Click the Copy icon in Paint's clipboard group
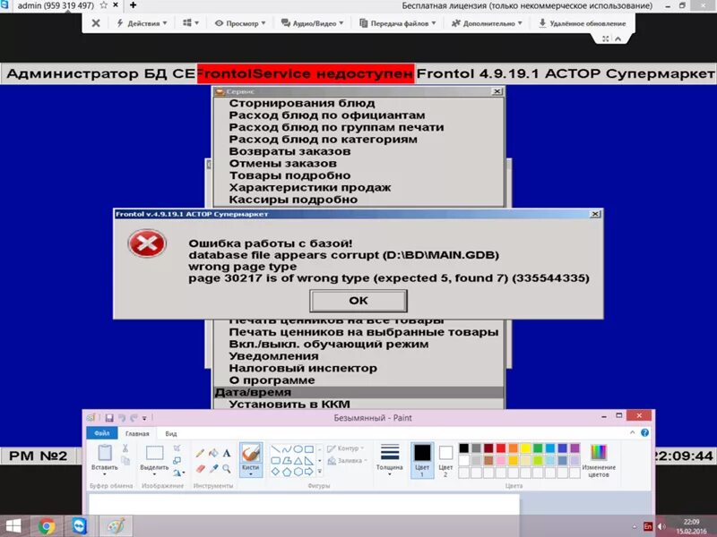717x537 pixels. click(x=125, y=461)
